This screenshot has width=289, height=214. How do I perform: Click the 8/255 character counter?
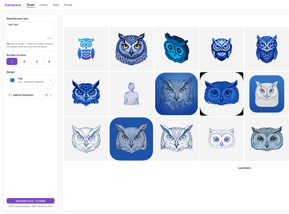click(x=50, y=38)
